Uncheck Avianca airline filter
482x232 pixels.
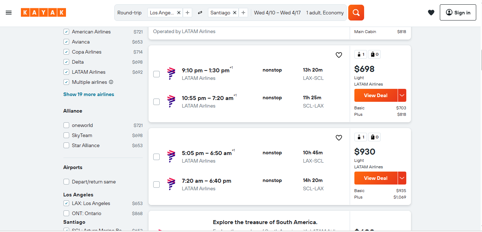(x=66, y=42)
